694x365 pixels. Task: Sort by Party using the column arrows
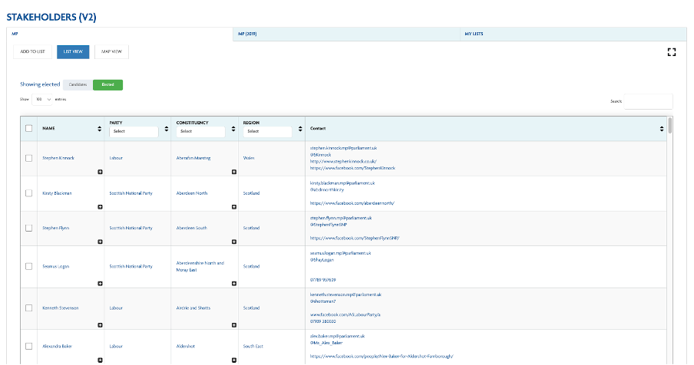tap(166, 122)
